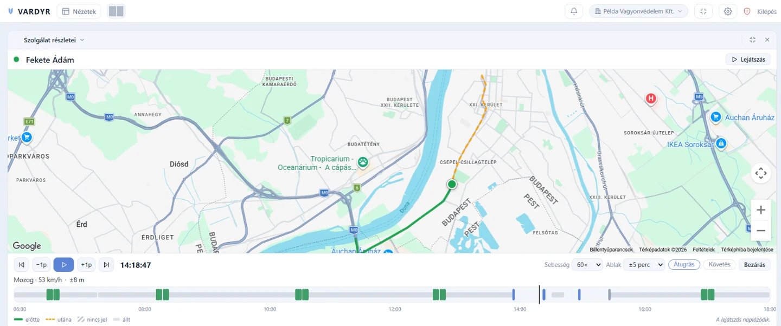
Task: Click the green current-position dot on the route
Action: (x=452, y=184)
